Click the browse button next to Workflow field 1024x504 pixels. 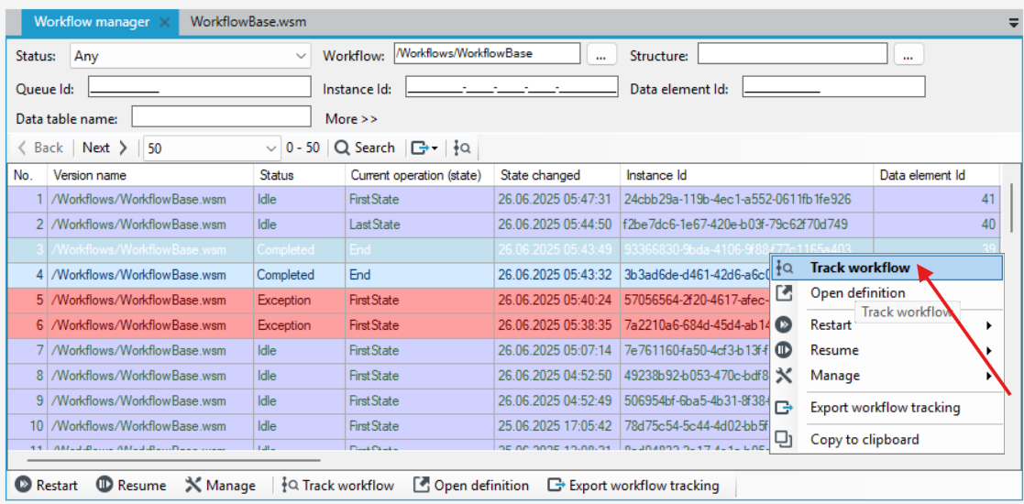click(601, 55)
